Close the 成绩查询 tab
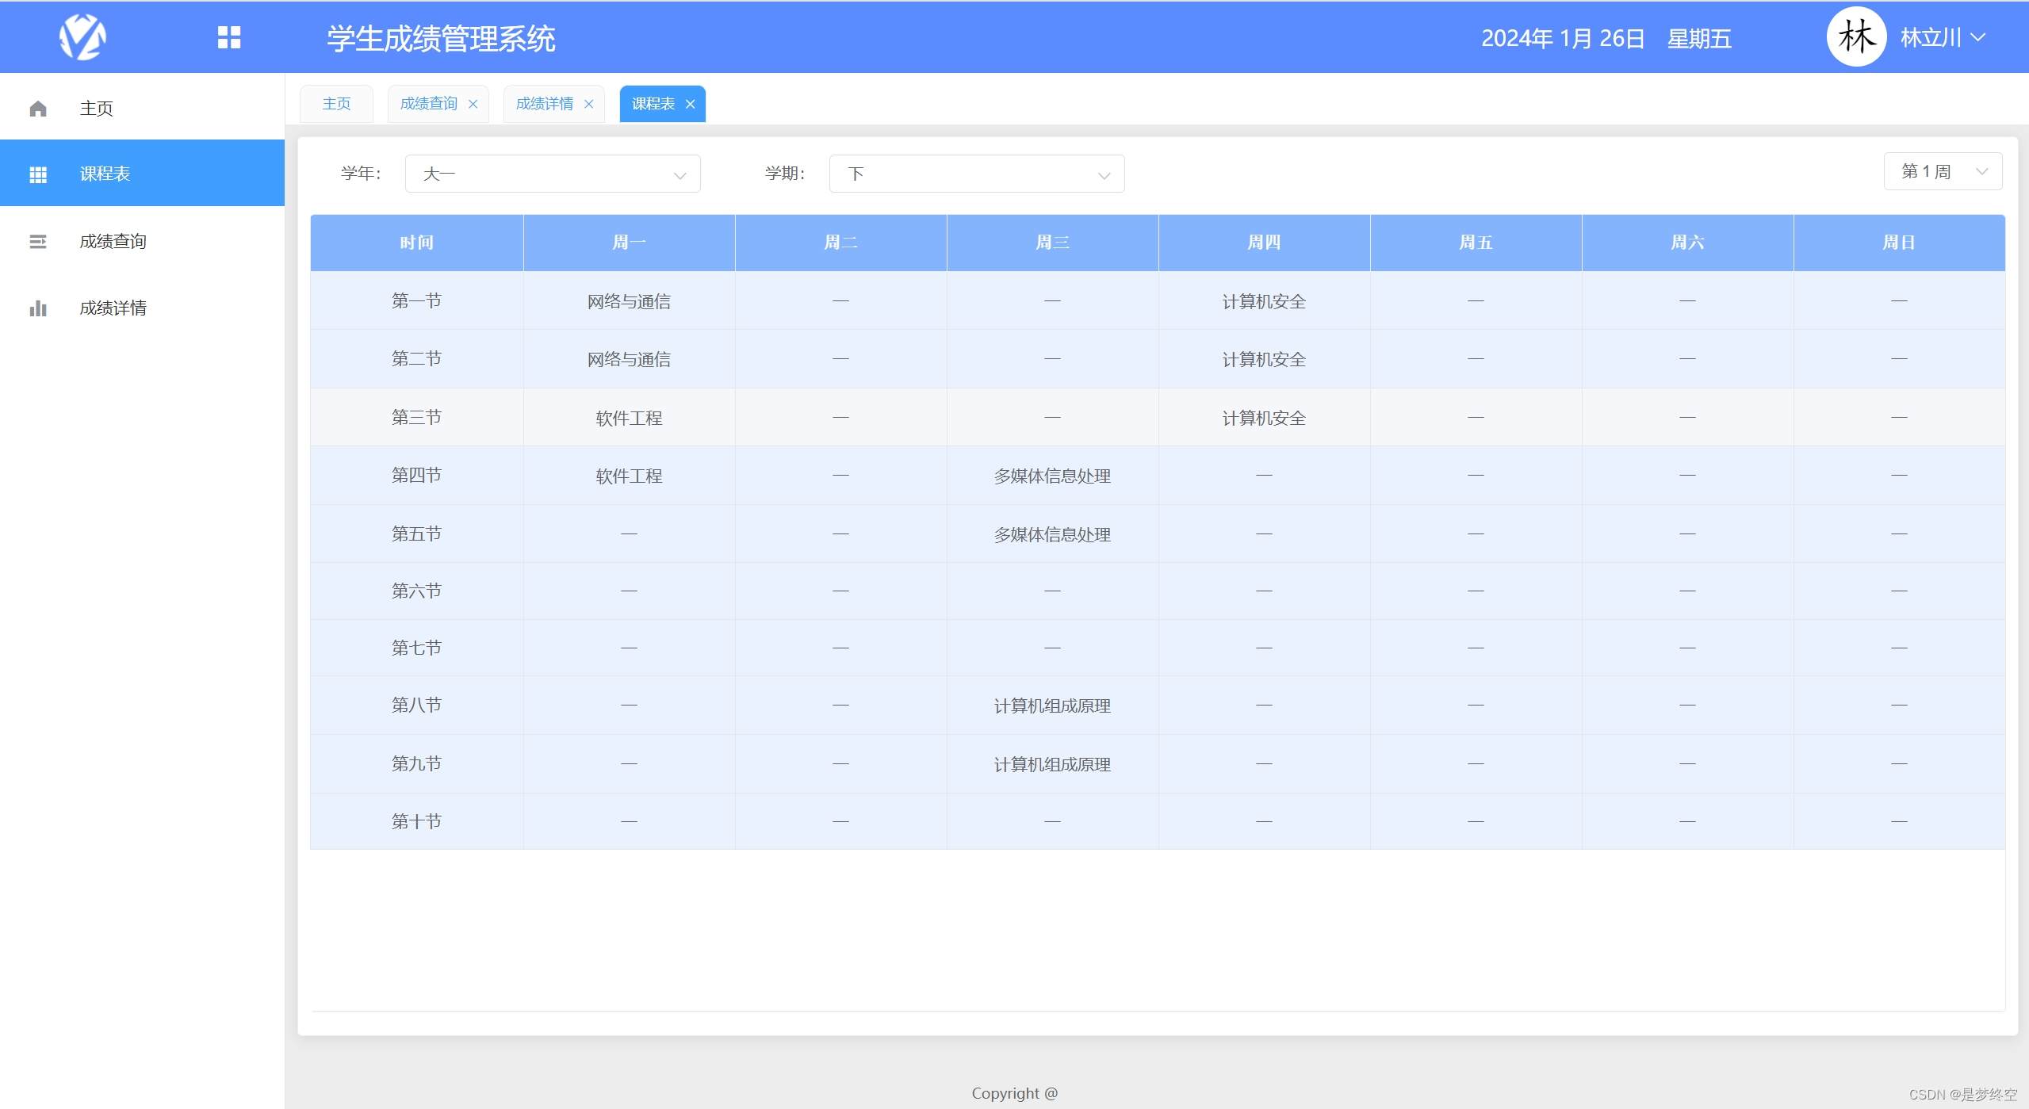The width and height of the screenshot is (2029, 1109). click(x=473, y=104)
